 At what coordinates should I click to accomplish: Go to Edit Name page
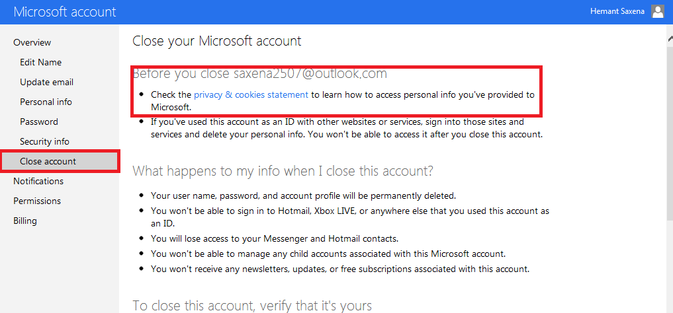(x=40, y=62)
